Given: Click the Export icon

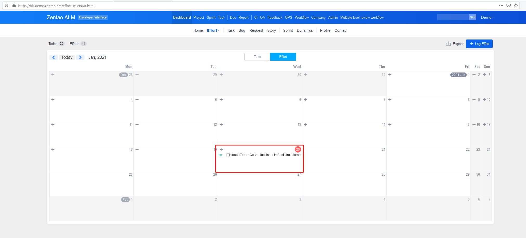Looking at the screenshot, I should [448, 44].
